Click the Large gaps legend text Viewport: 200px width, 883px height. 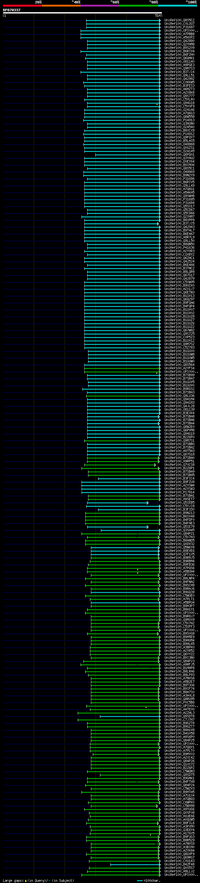[x=39, y=880]
